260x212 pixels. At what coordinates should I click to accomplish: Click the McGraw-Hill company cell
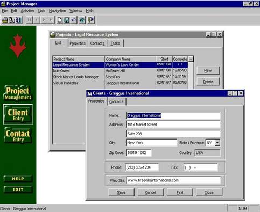click(x=130, y=71)
